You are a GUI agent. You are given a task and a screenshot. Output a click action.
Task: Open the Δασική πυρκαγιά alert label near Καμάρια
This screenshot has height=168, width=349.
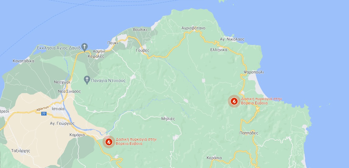[x=136, y=142]
